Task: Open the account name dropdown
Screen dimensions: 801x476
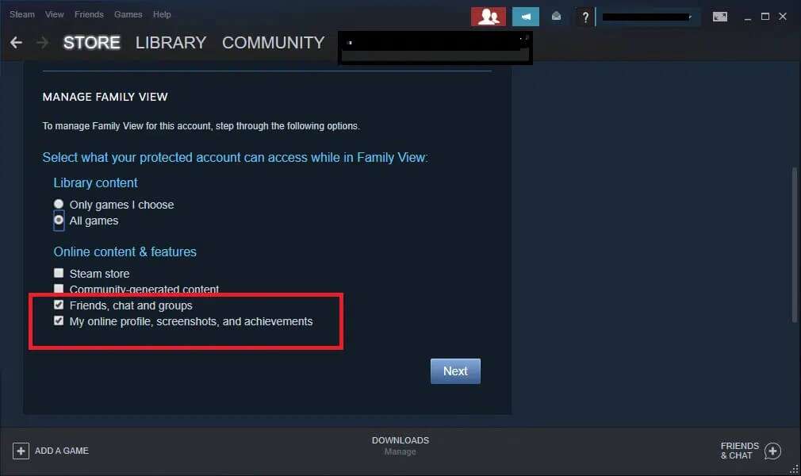Action: (x=647, y=17)
